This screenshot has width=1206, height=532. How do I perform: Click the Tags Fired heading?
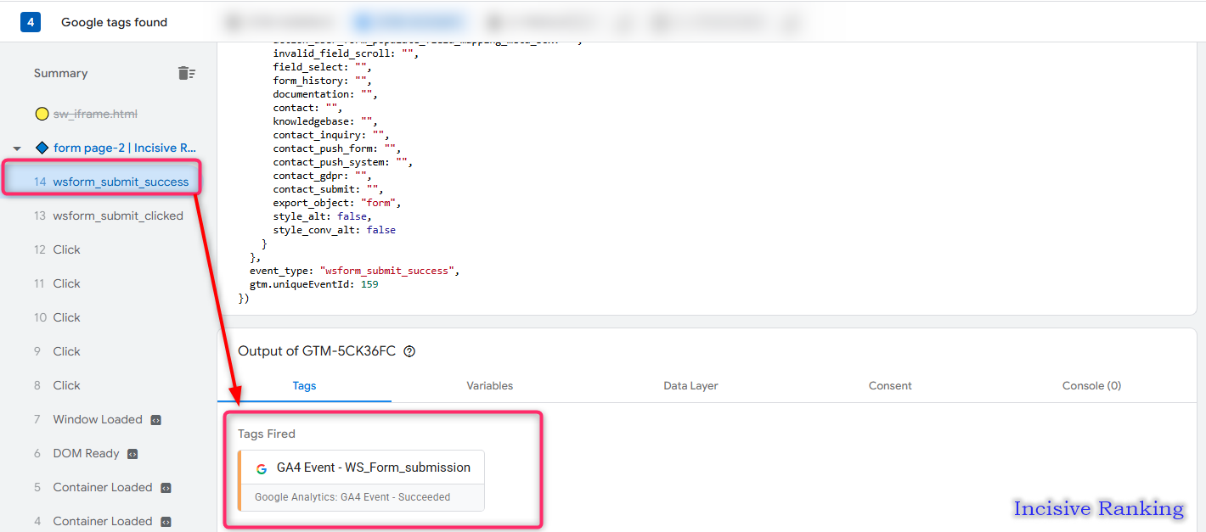coord(267,434)
